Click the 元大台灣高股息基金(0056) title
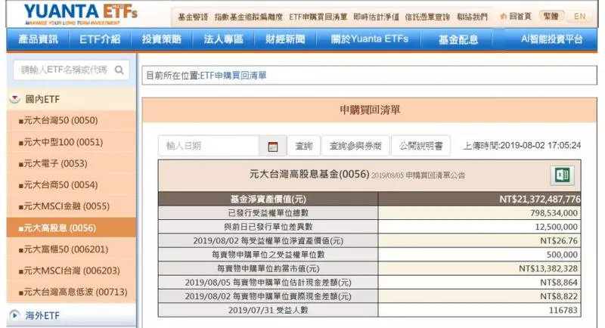The width and height of the screenshot is (605, 328). pos(309,175)
